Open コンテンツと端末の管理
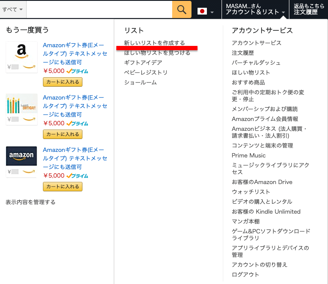Image resolution: width=328 pixels, height=284 pixels. coord(262,145)
